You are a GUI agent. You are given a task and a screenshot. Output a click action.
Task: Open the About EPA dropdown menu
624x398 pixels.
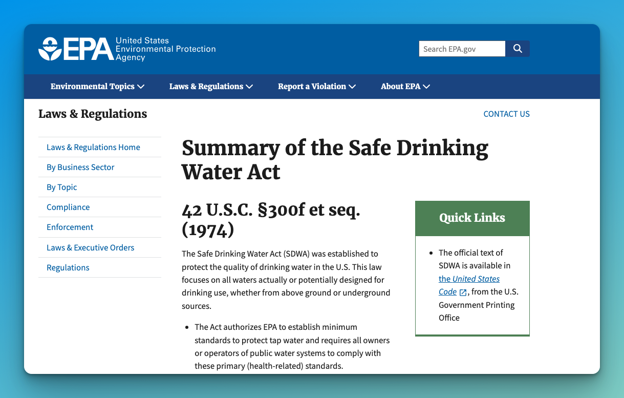point(405,87)
